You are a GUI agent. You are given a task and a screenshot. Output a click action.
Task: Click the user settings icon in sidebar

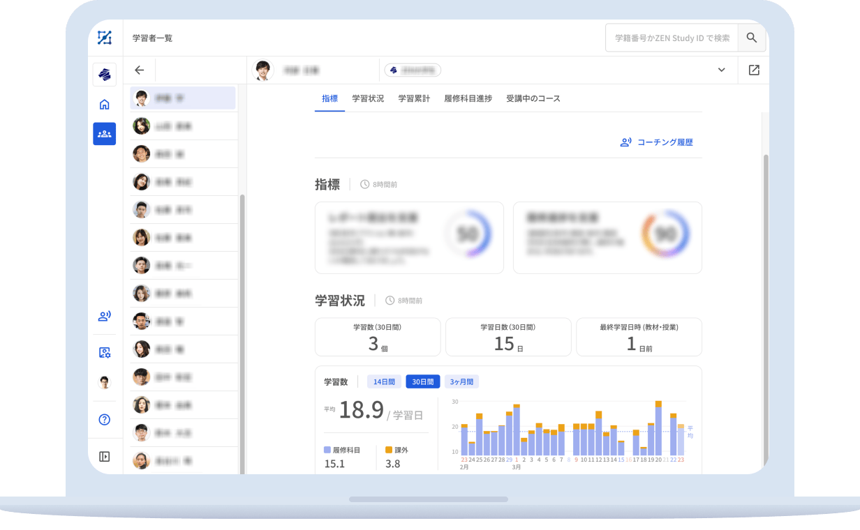[x=105, y=353]
